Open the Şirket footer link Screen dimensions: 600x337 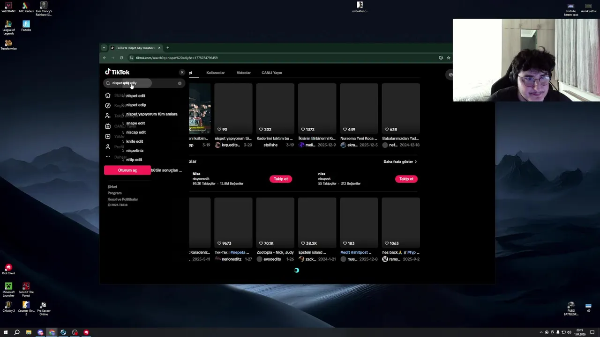coord(112,187)
